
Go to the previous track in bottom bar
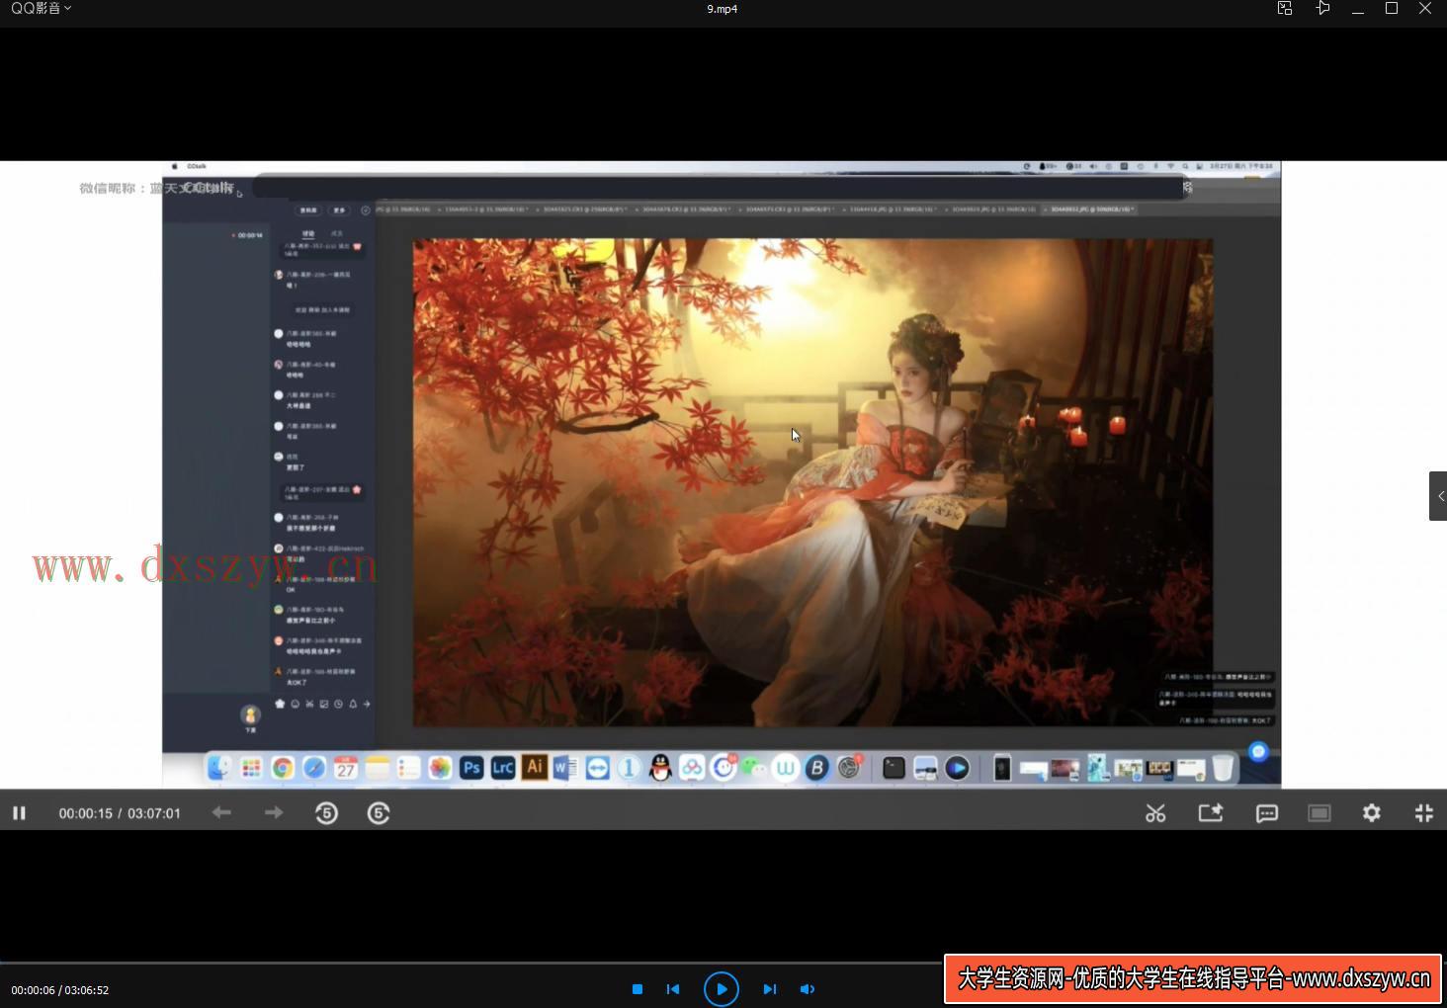673,989
